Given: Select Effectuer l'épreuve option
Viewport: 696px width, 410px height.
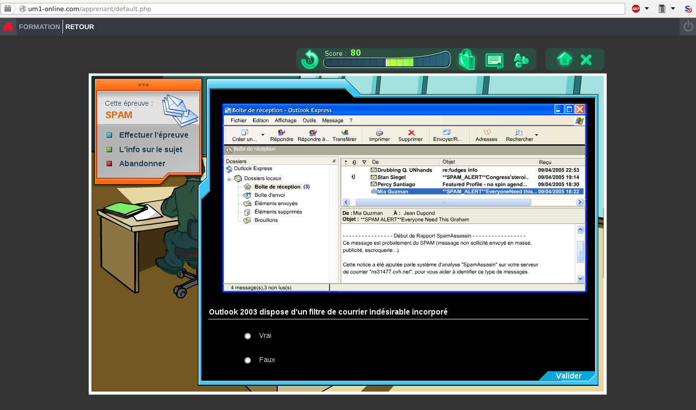Looking at the screenshot, I should point(153,135).
